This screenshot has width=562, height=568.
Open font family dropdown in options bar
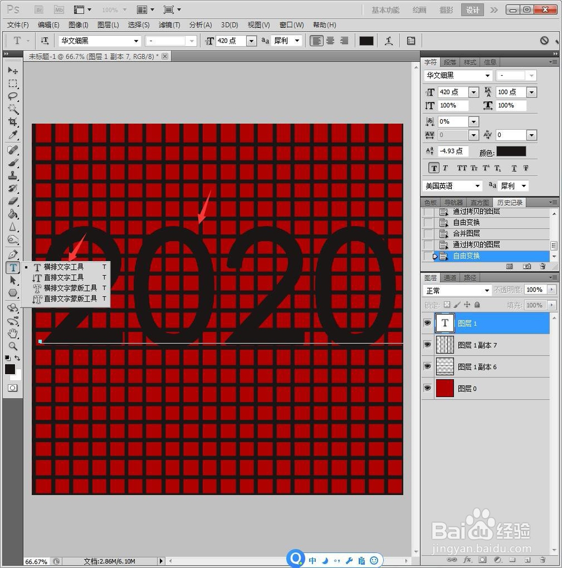click(x=136, y=41)
